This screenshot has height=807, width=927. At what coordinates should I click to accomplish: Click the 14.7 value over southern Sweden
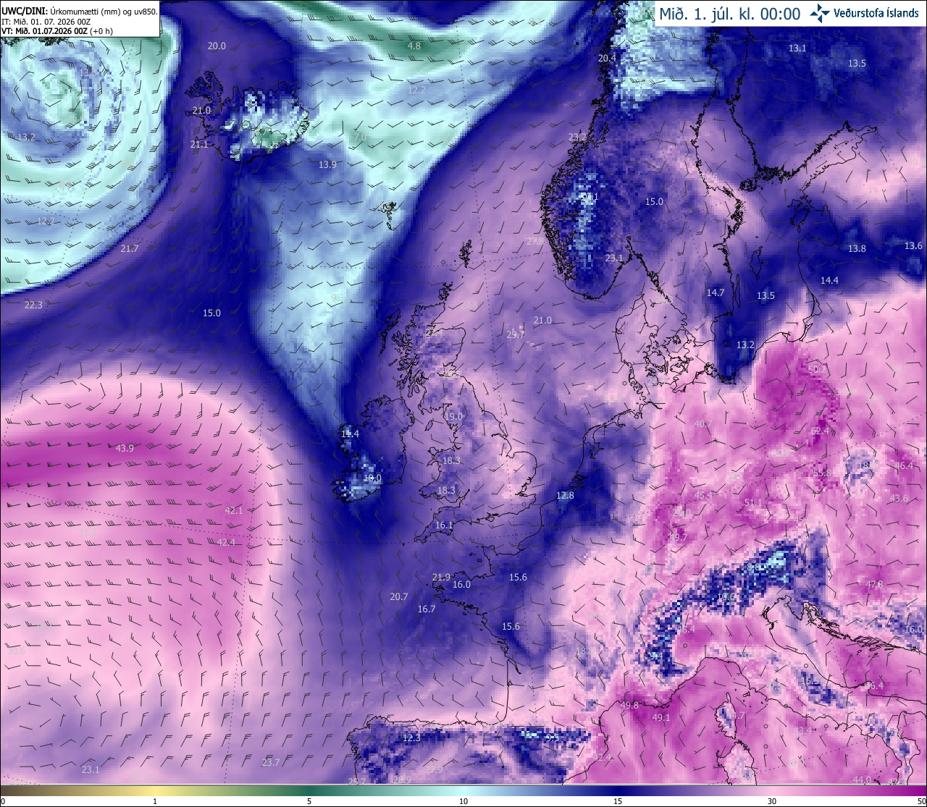point(716,292)
